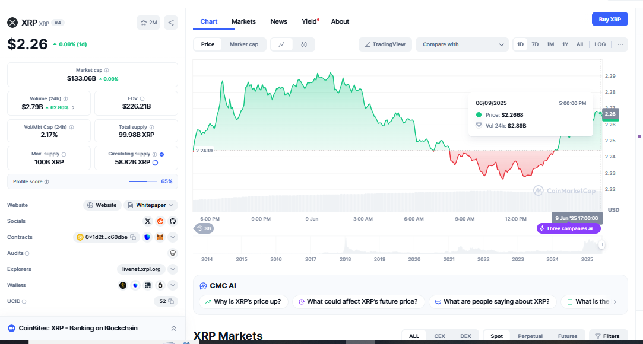Viewport: 643px width, 344px height.
Task: Copy the 0x1d2f...c60dbe contract address
Action: point(133,237)
